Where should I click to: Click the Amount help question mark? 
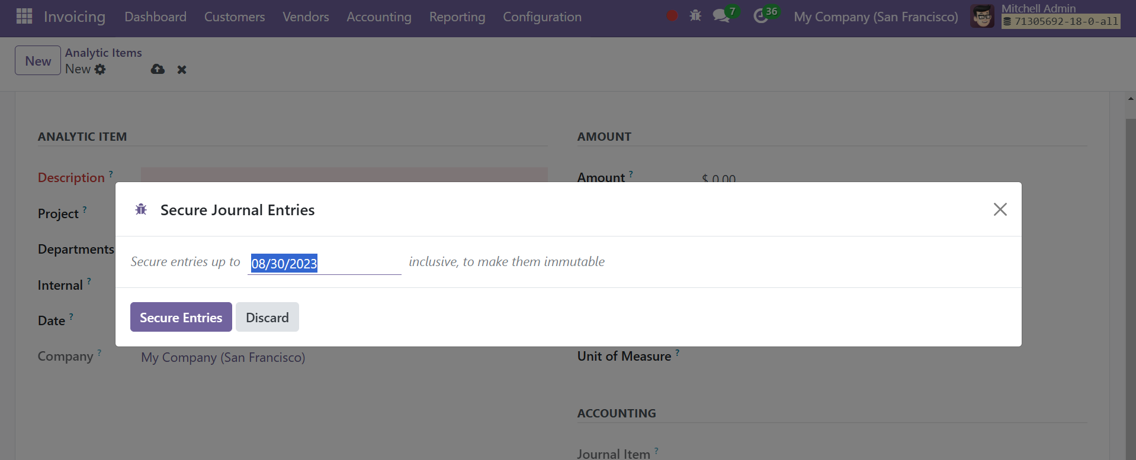(631, 174)
